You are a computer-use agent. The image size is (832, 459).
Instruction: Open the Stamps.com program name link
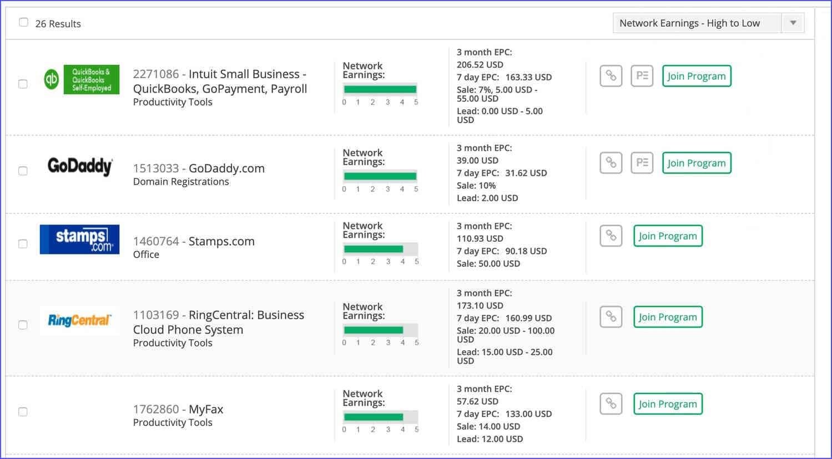point(221,241)
